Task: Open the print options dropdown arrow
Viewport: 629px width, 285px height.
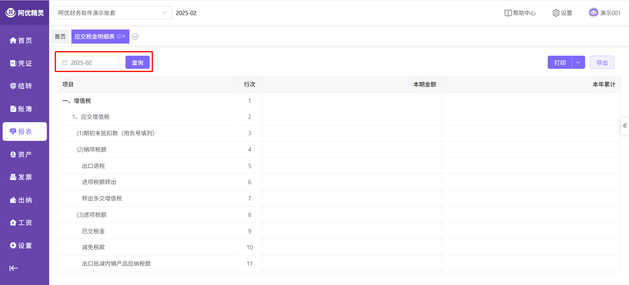Action: pyautogui.click(x=578, y=62)
